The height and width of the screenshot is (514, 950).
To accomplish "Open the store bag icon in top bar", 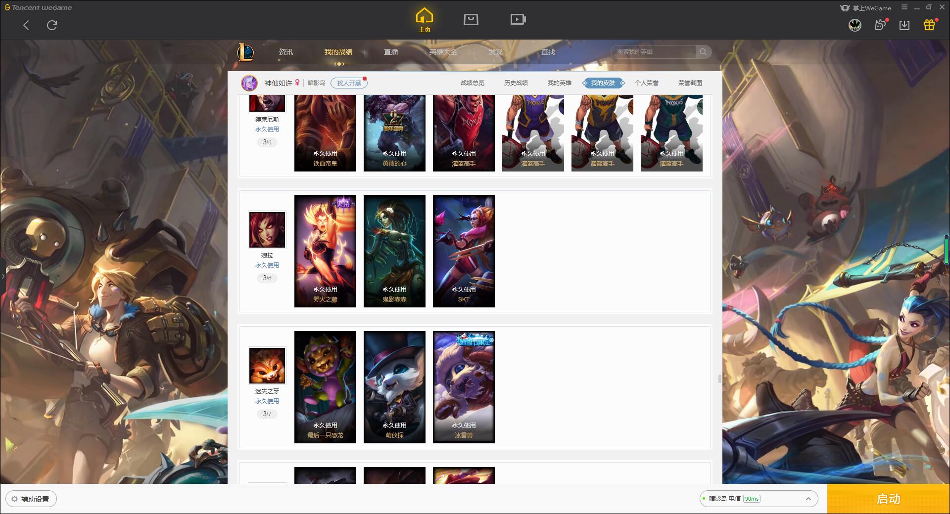I will [x=471, y=19].
